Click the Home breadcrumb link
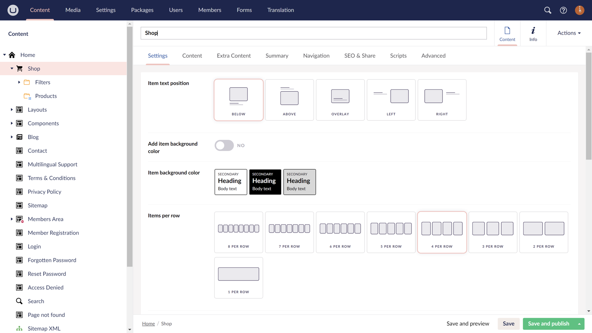Image resolution: width=592 pixels, height=333 pixels. 148,324
